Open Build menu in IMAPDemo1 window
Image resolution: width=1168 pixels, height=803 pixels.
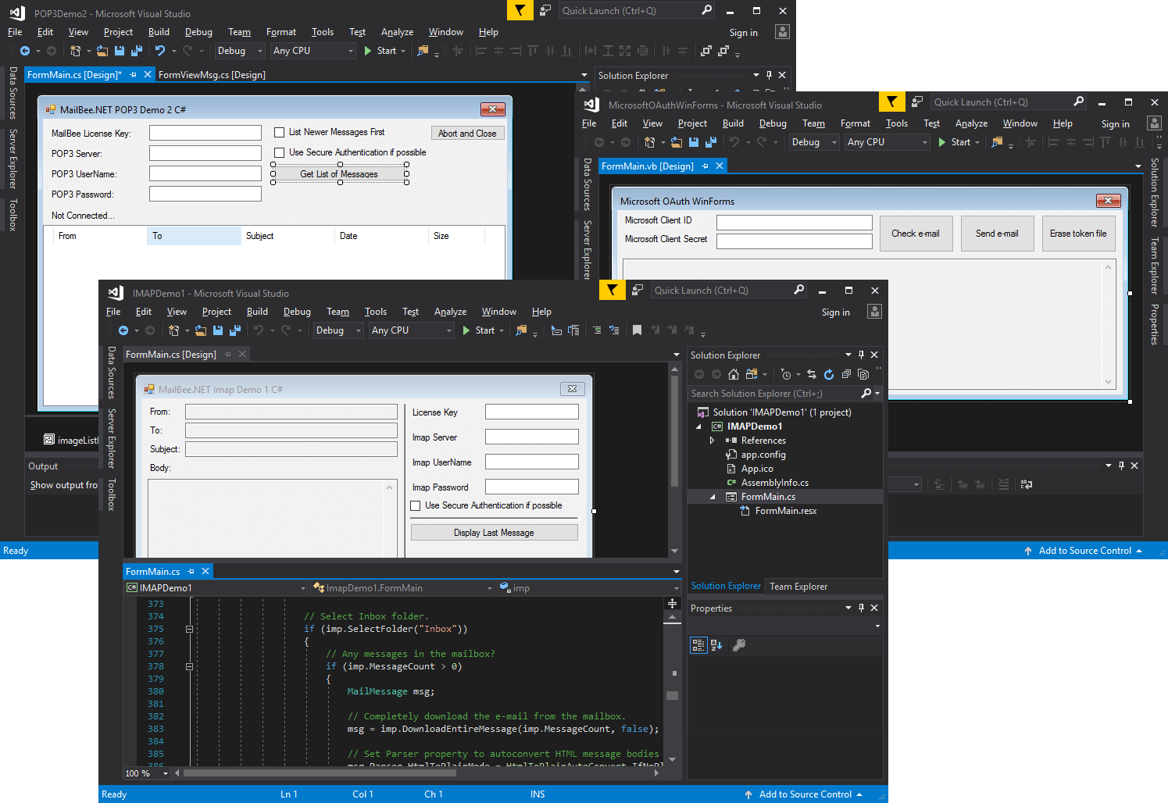coord(257,312)
